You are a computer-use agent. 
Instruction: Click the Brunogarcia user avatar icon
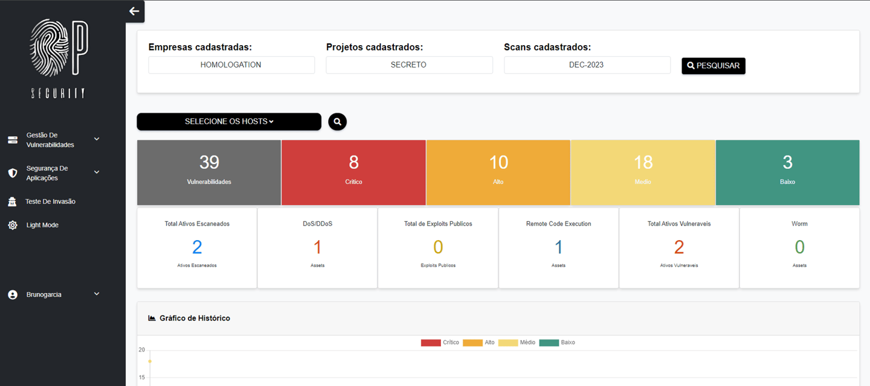(13, 295)
